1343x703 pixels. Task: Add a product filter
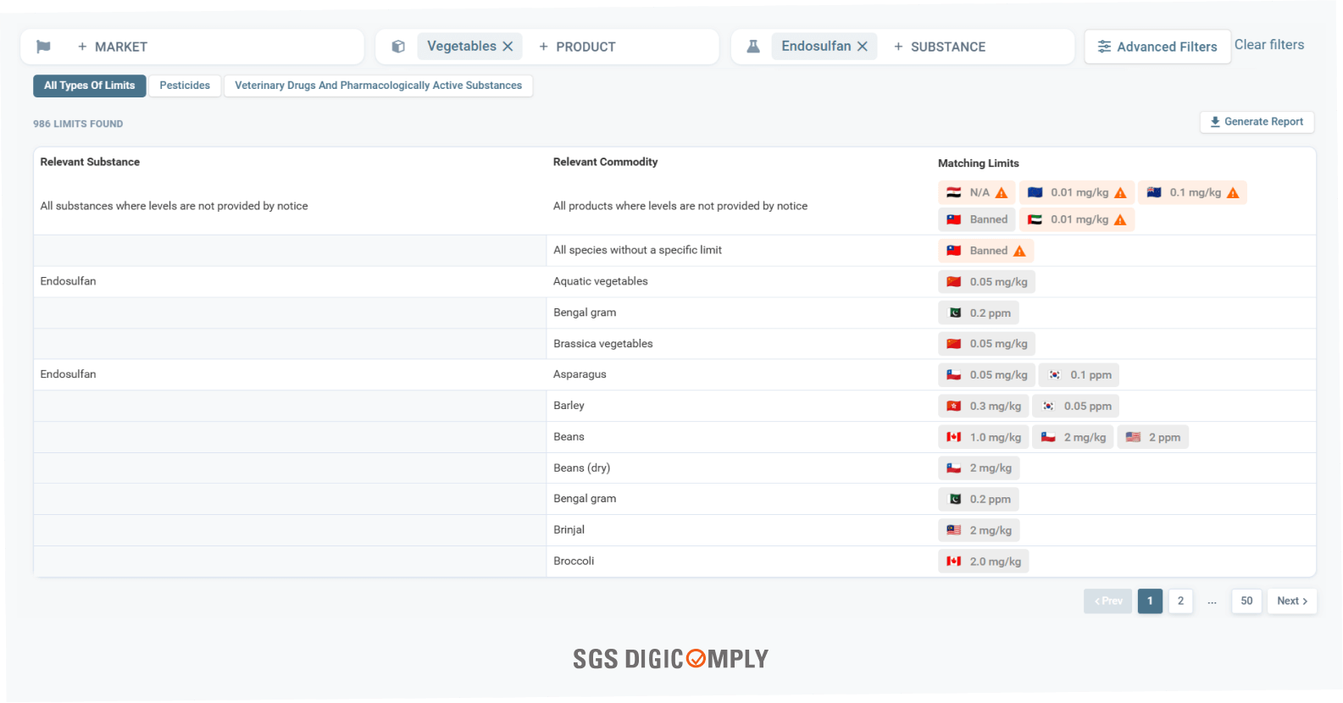click(577, 47)
